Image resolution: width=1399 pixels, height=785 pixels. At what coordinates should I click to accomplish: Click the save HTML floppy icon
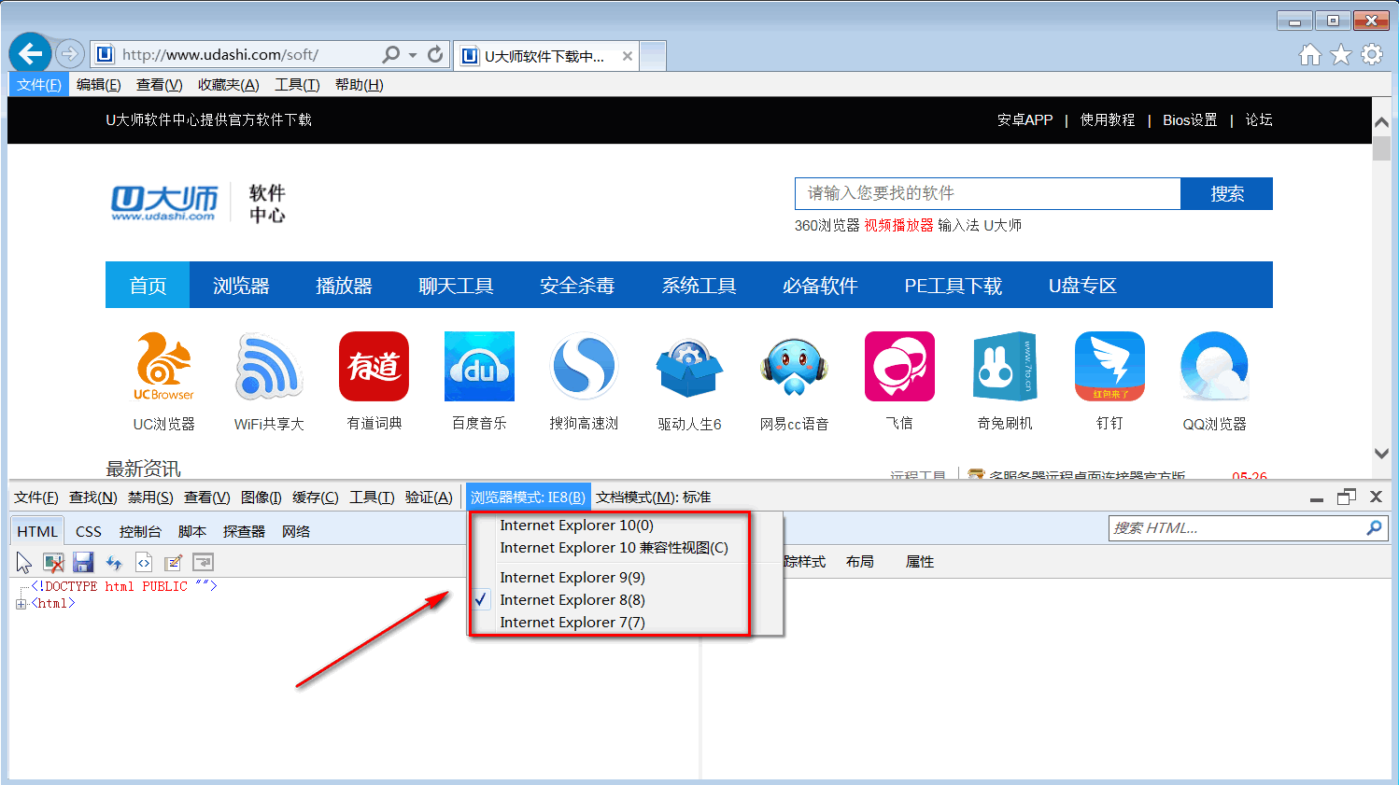point(83,562)
